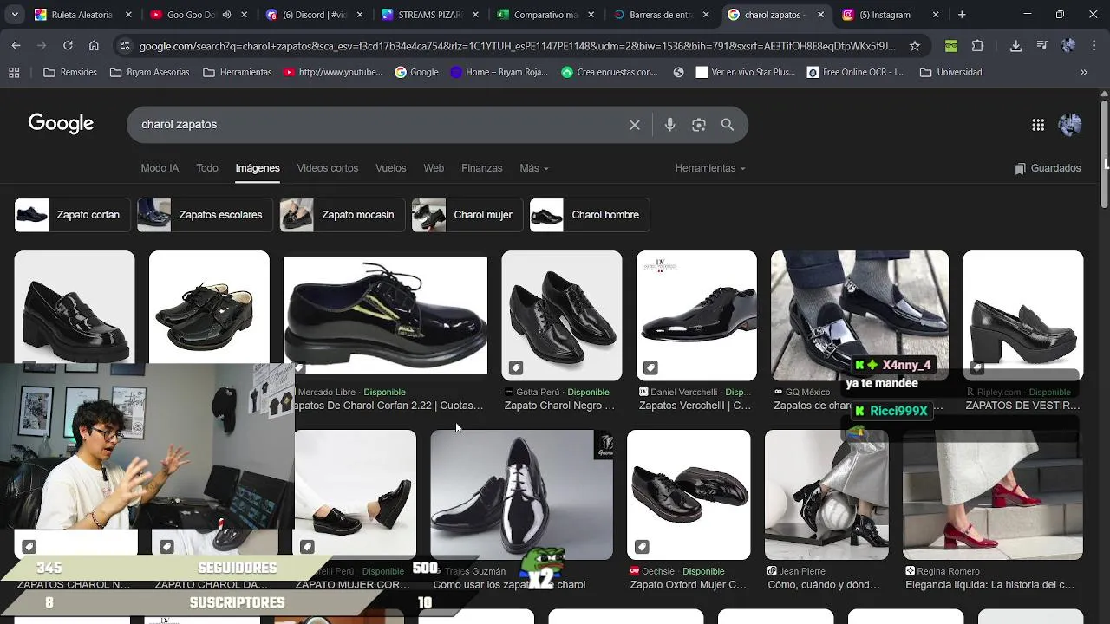
Task: Expand the Más search filter menu
Action: point(534,168)
